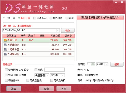The width and height of the screenshot is (126, 93).
Task: Click the E: logical partition disk icon
Action: 5,49
